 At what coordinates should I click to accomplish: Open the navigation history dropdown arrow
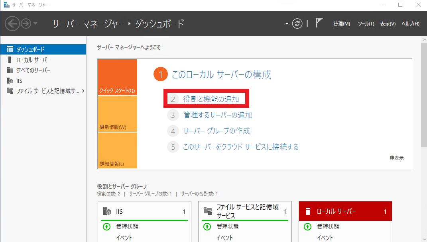coord(35,23)
